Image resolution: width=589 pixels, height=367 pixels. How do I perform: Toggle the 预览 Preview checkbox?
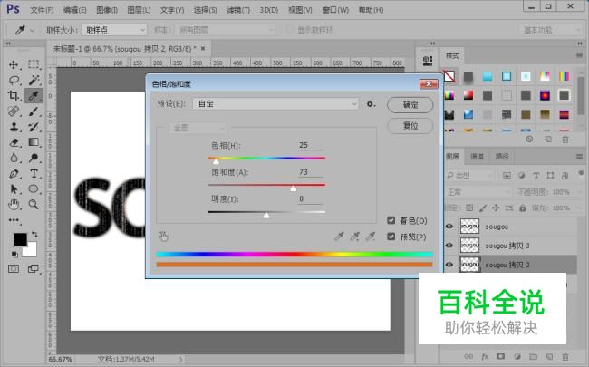point(391,237)
